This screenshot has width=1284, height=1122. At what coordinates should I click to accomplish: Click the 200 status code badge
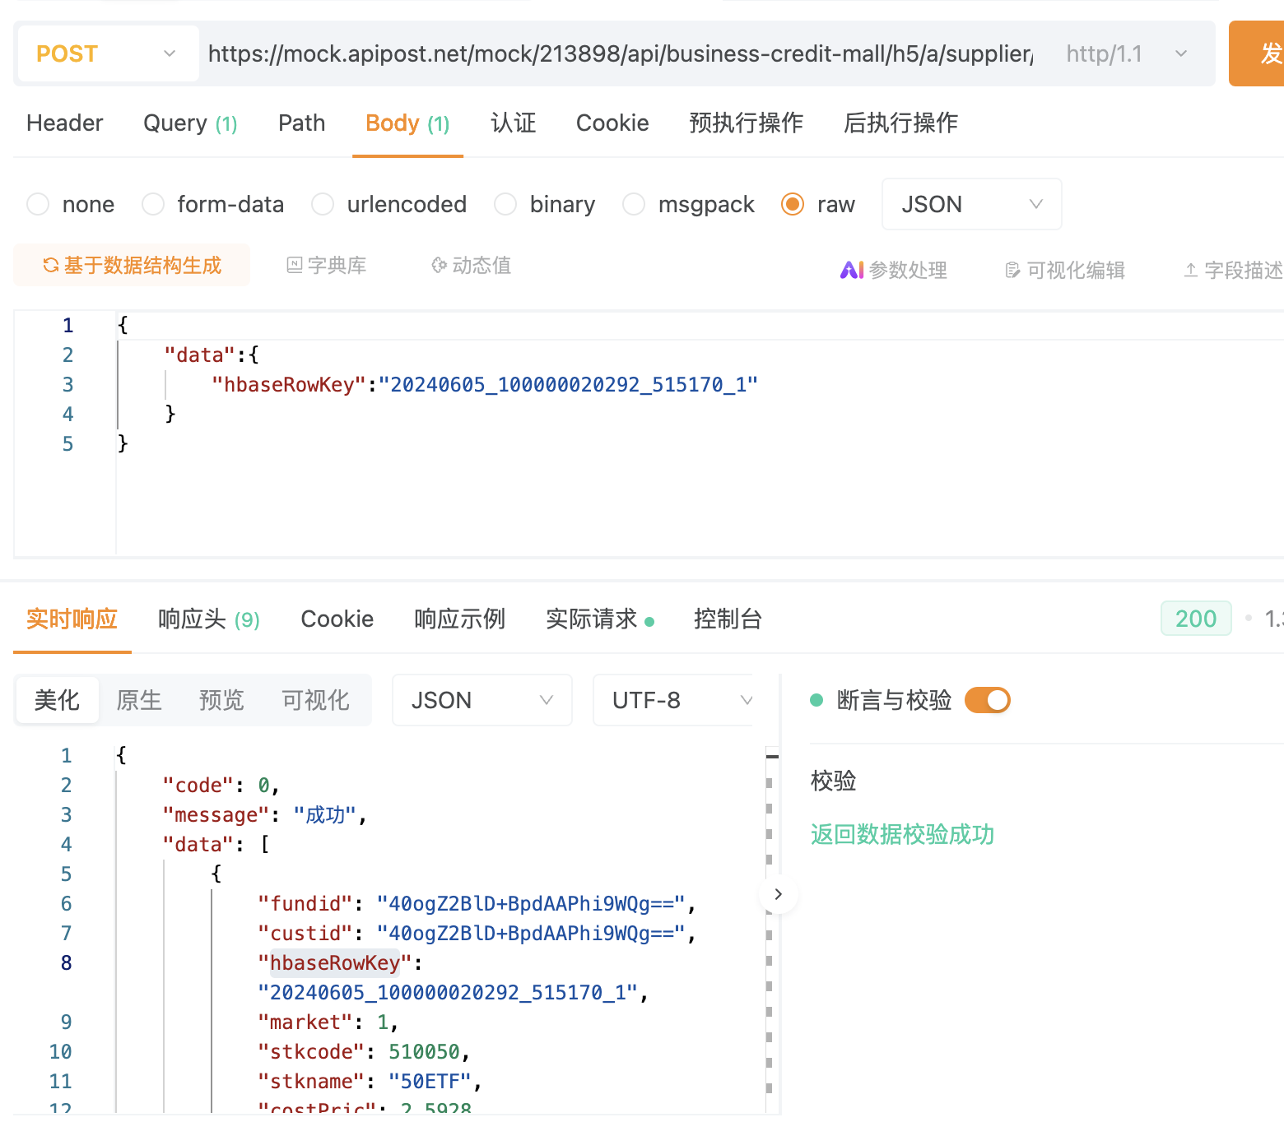click(x=1196, y=619)
